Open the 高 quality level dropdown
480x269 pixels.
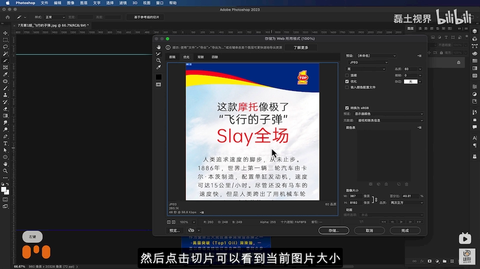(x=366, y=69)
